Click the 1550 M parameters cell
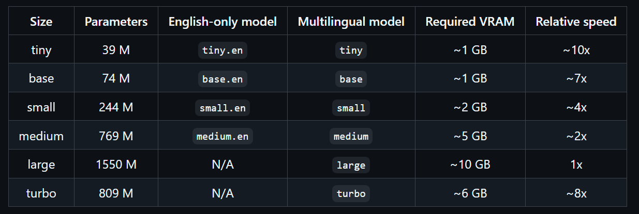 [x=116, y=165]
